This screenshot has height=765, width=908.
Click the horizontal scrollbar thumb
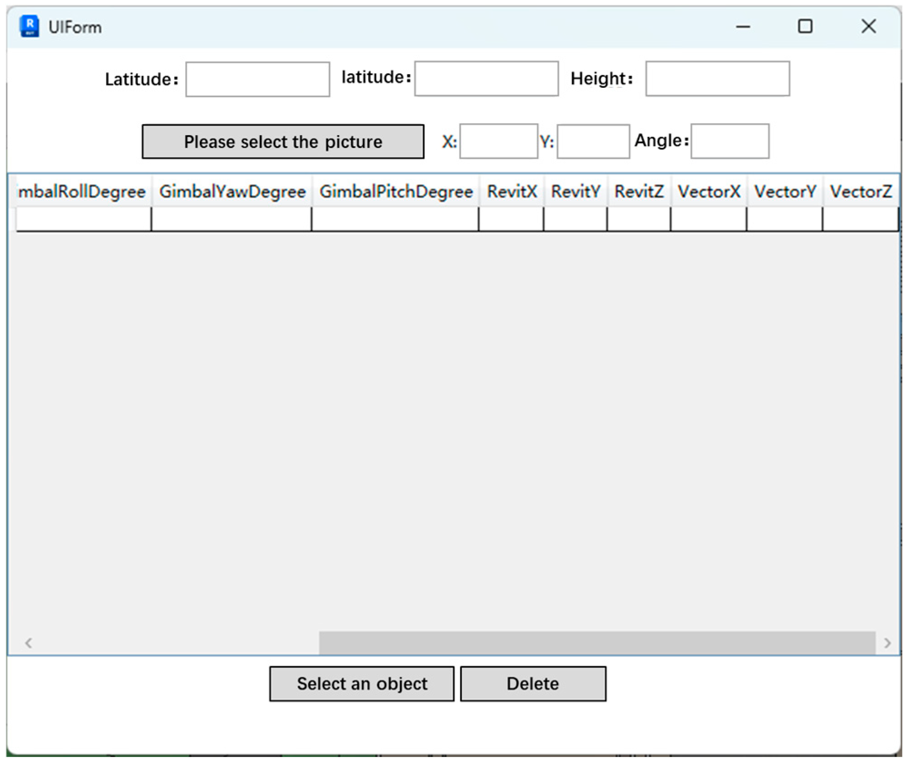tap(596, 643)
